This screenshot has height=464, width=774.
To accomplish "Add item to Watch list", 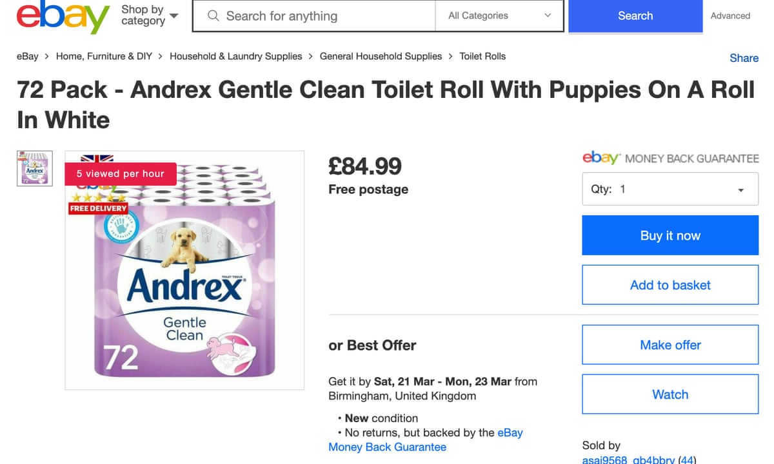I will [x=670, y=394].
